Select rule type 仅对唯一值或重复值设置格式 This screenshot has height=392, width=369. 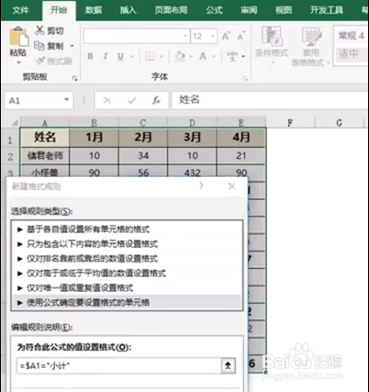pyautogui.click(x=127, y=287)
